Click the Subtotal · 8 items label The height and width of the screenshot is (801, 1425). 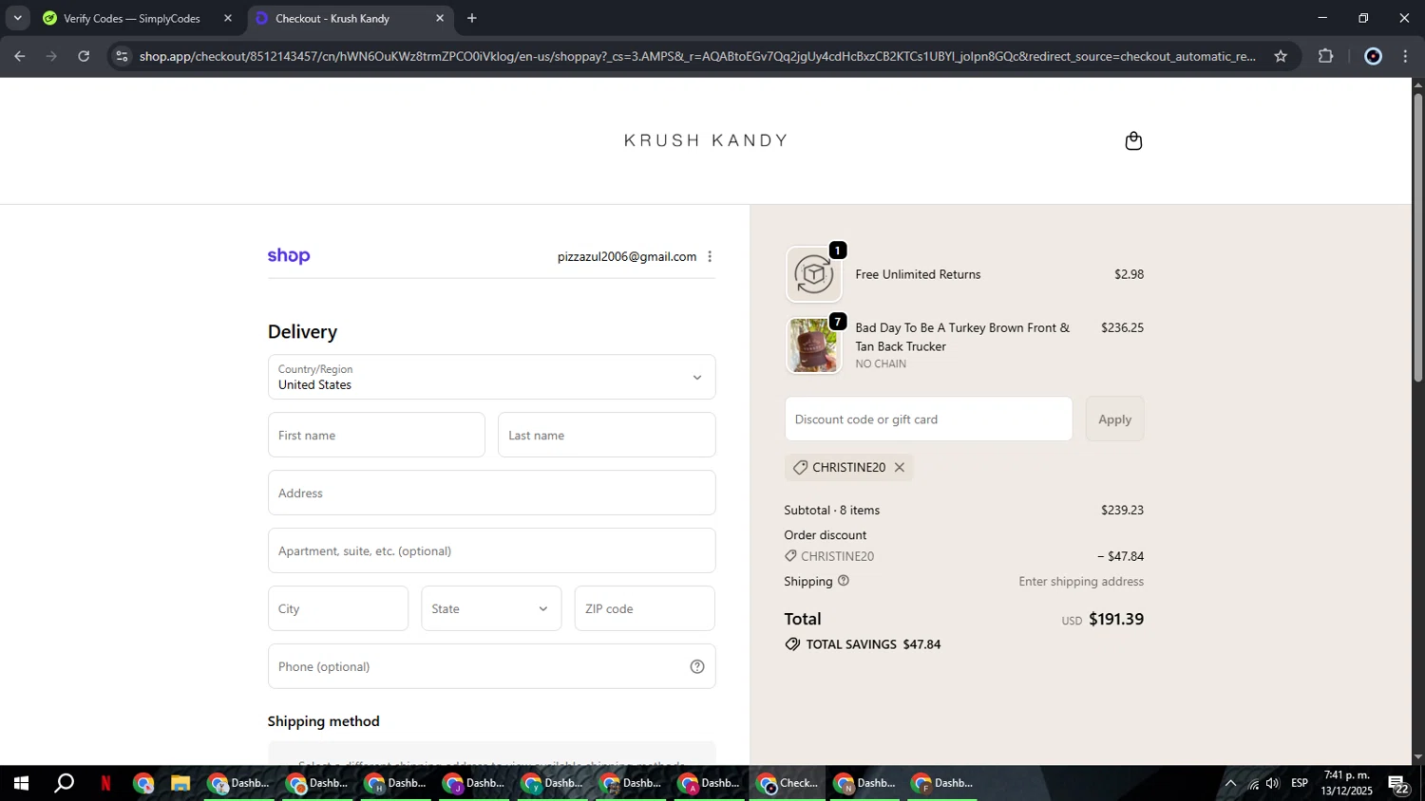831,510
